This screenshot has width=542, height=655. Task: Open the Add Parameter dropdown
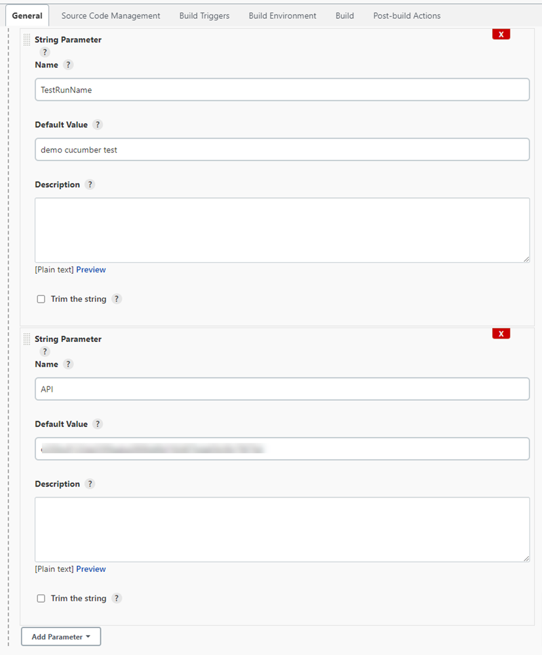61,637
